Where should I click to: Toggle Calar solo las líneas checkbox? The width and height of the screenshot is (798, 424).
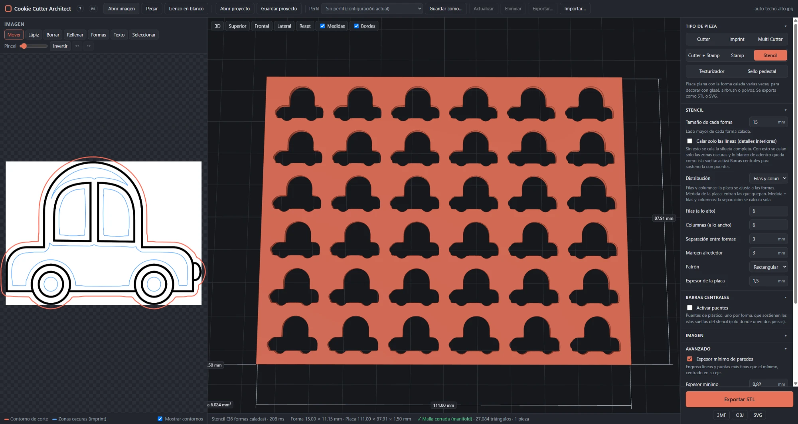(x=689, y=141)
